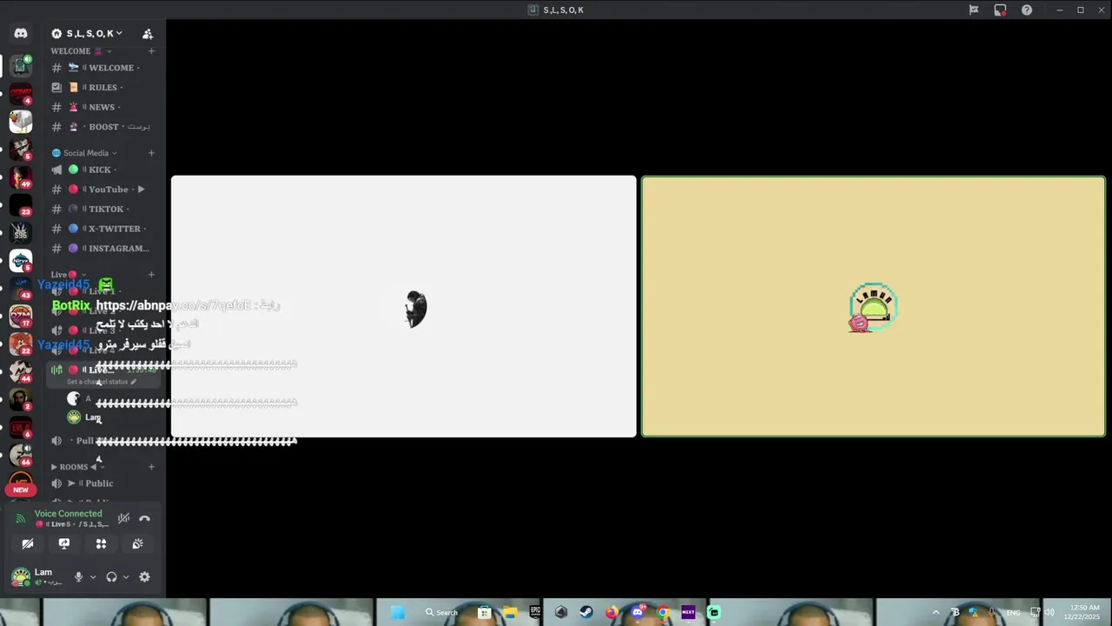
Task: Open the Discord inbox flag icon in title bar
Action: (x=974, y=10)
